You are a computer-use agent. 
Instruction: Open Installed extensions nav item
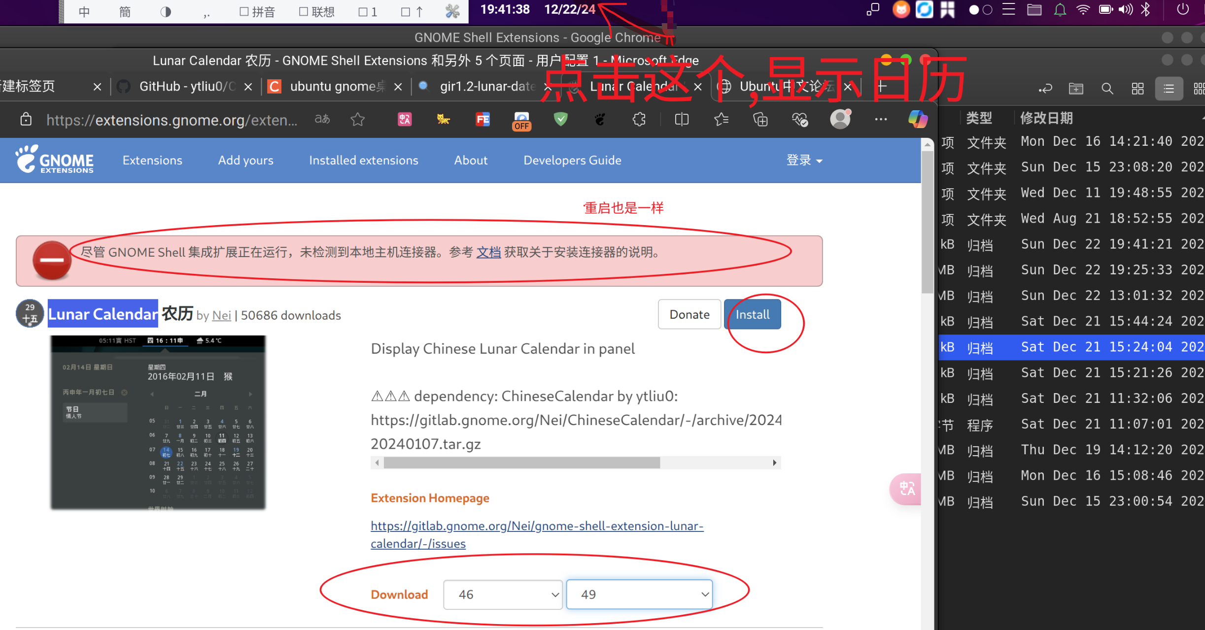coord(363,160)
